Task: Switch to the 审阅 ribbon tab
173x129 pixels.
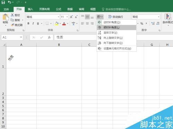Action: pyautogui.click(x=81, y=9)
